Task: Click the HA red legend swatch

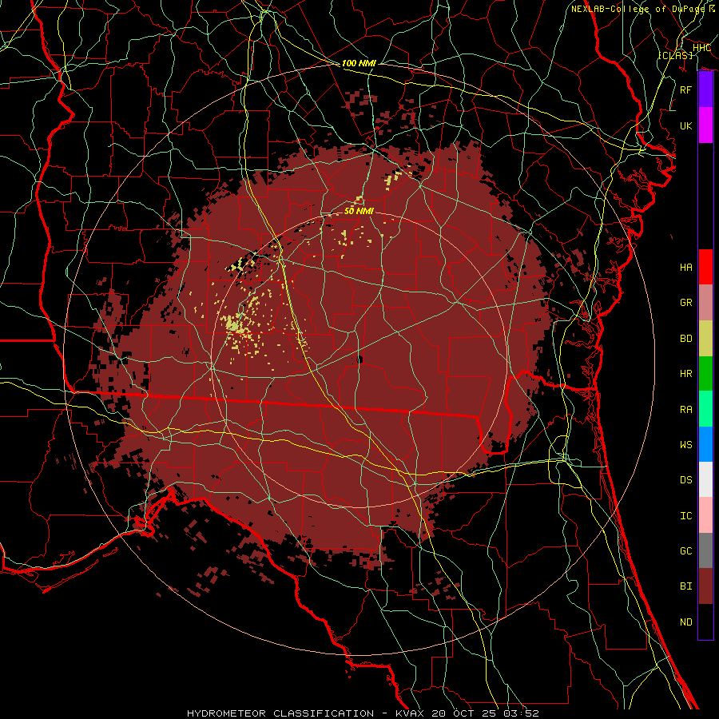Action: [705, 267]
